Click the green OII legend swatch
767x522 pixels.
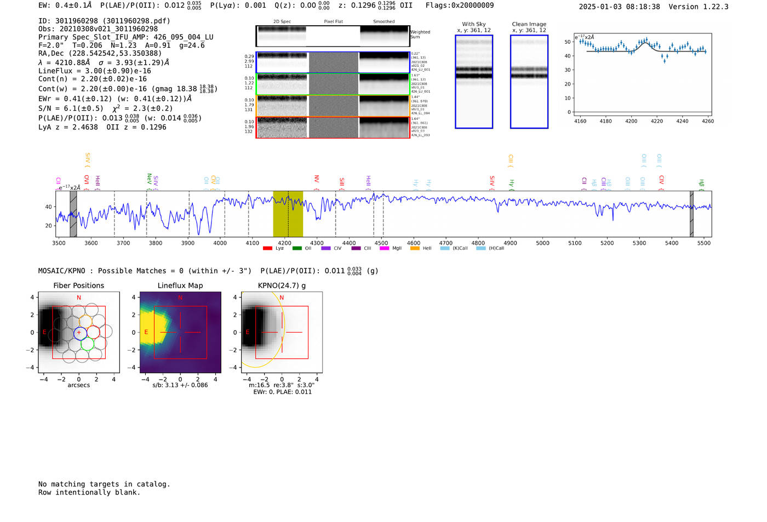[x=297, y=249]
